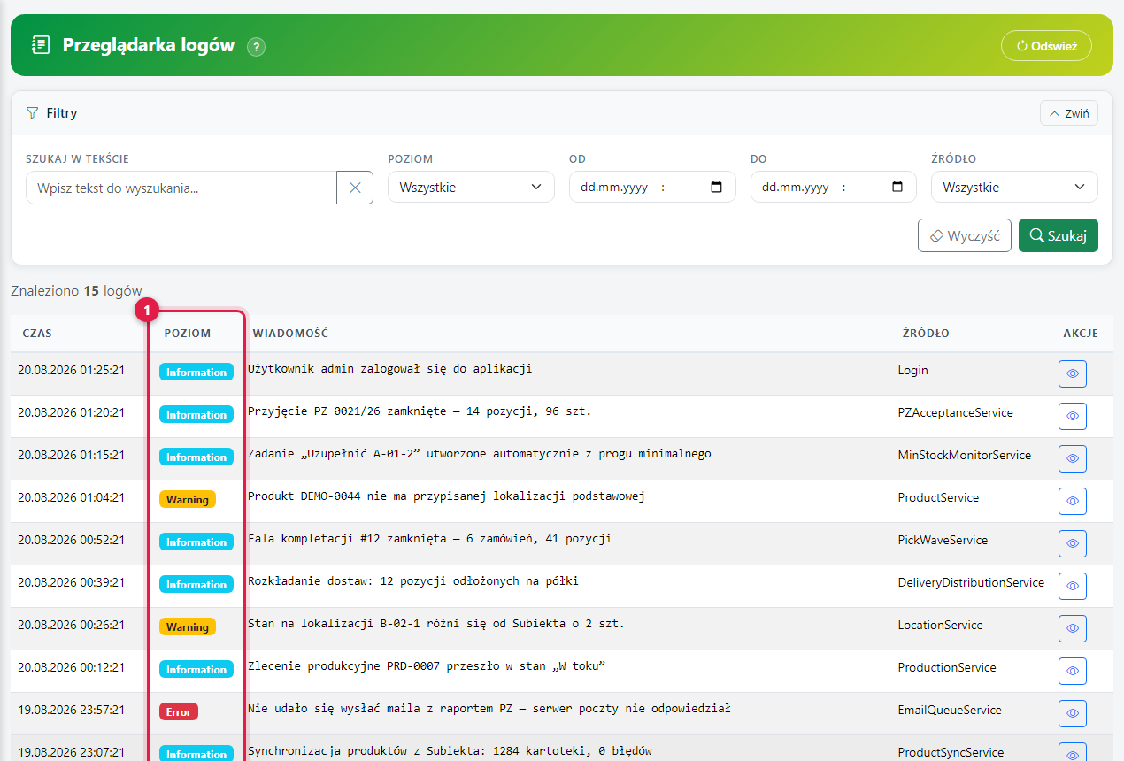Click the Czas column header
The image size is (1124, 761).
pyautogui.click(x=37, y=334)
